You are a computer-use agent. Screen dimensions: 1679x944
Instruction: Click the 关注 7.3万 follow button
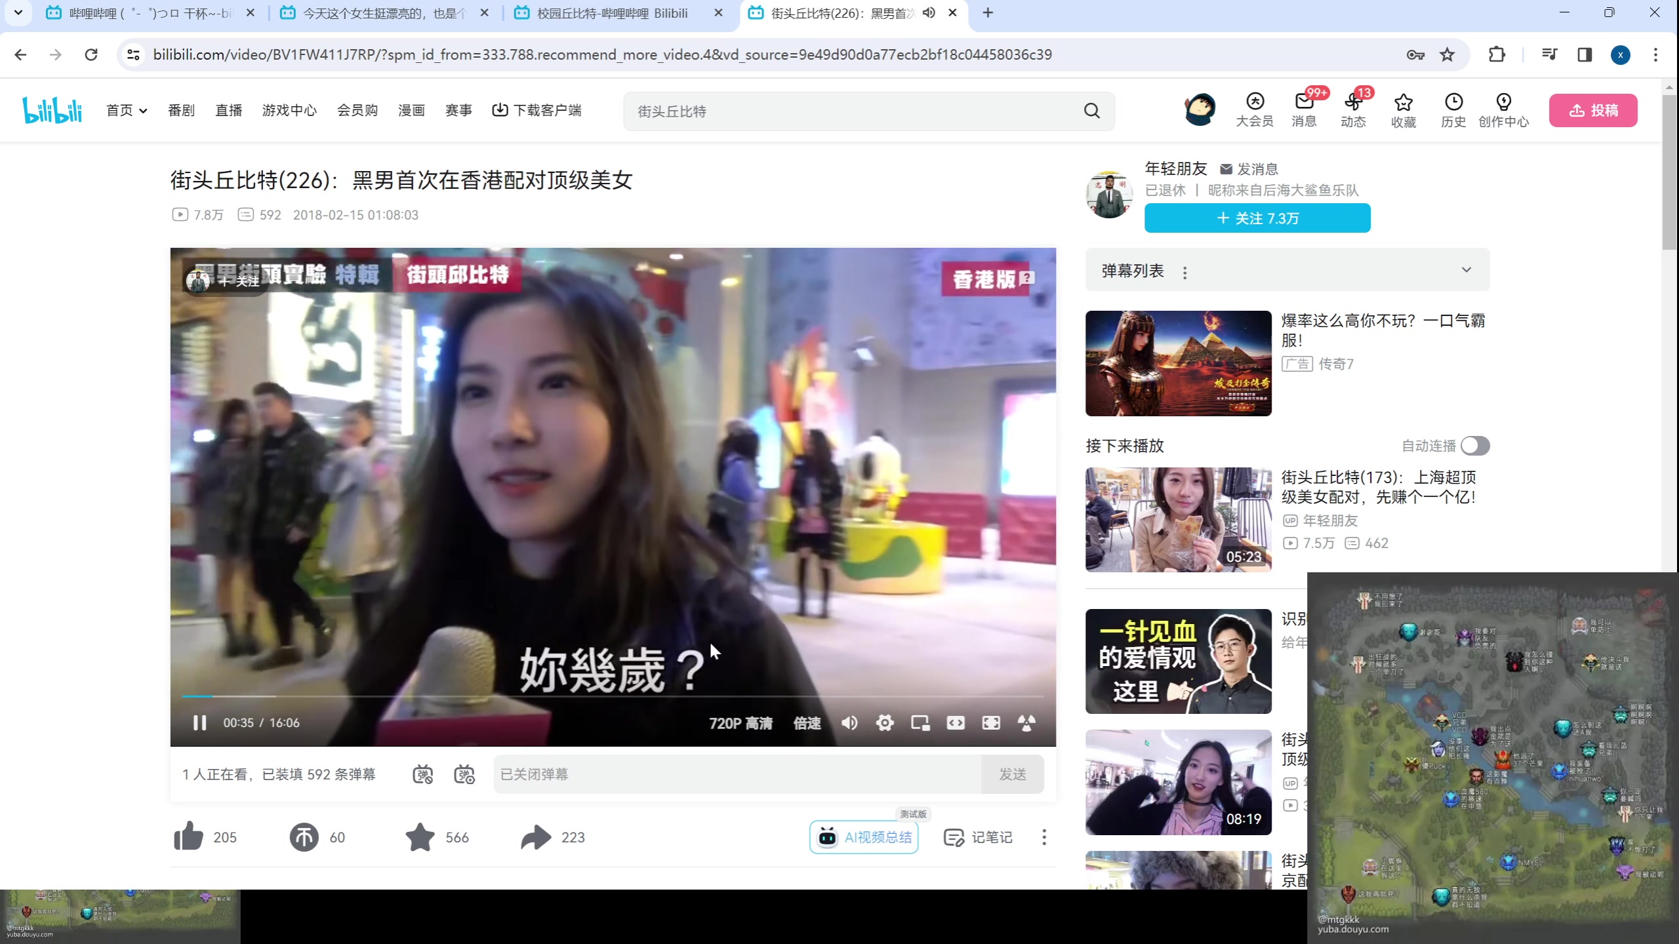(1257, 218)
